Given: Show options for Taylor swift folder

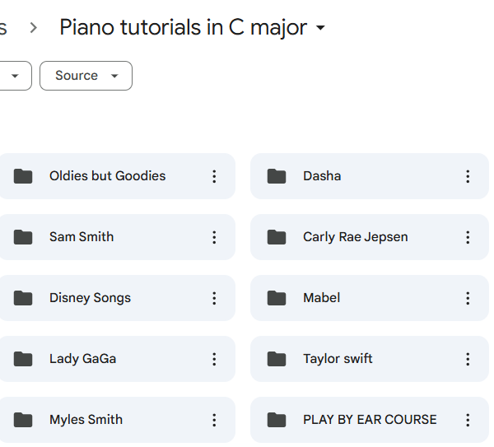Looking at the screenshot, I should pyautogui.click(x=468, y=359).
